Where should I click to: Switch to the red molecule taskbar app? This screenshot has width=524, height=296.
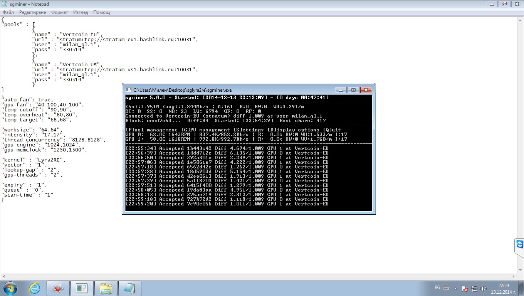(58, 288)
